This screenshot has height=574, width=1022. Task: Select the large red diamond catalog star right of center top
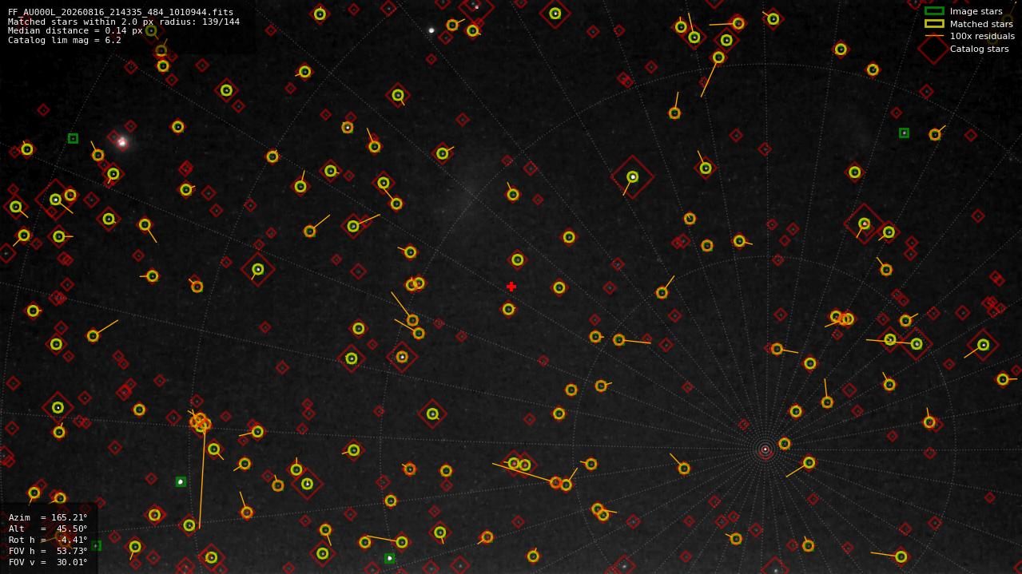point(633,177)
